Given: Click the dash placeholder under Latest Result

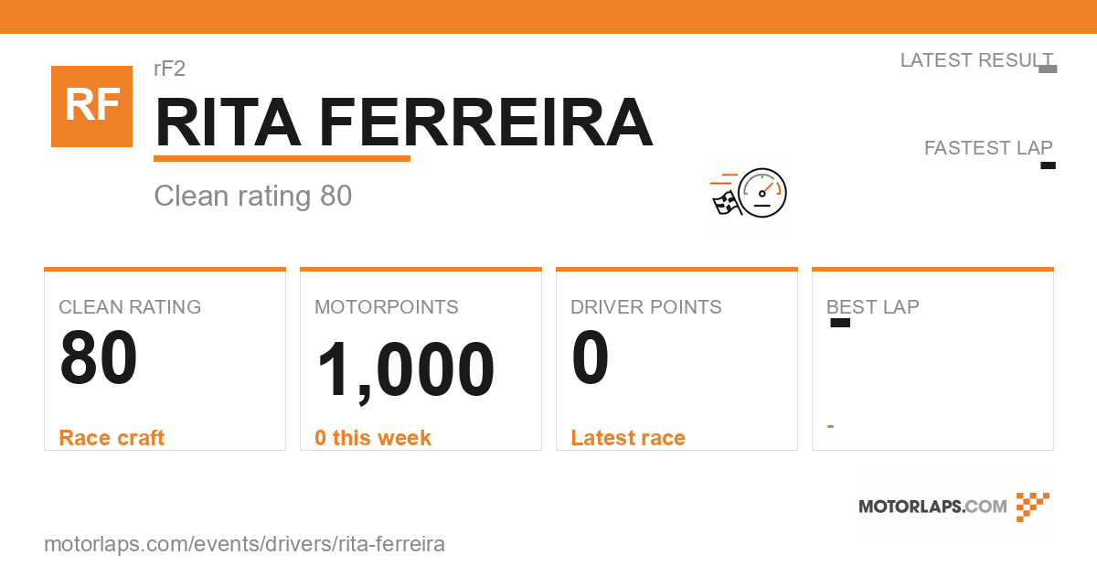Looking at the screenshot, I should 1049,69.
